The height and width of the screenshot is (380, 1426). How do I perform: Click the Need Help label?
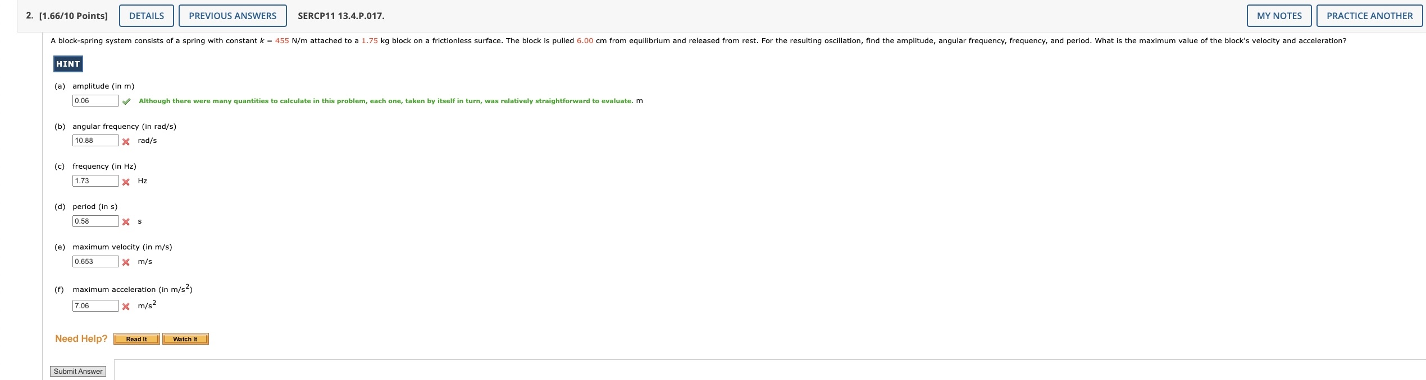tap(81, 338)
